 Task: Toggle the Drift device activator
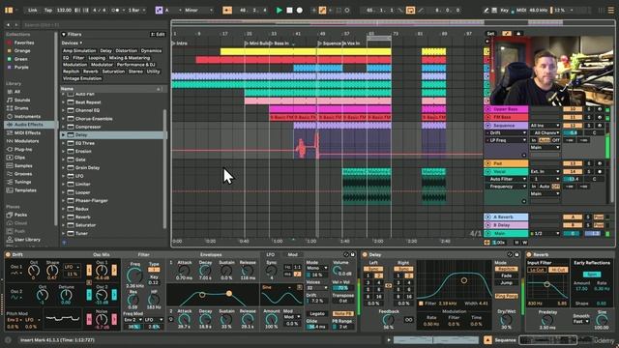coord(8,255)
